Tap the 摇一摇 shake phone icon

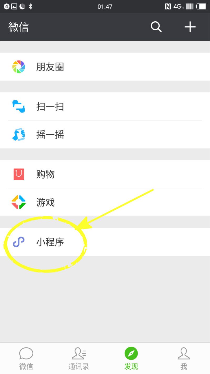point(19,134)
